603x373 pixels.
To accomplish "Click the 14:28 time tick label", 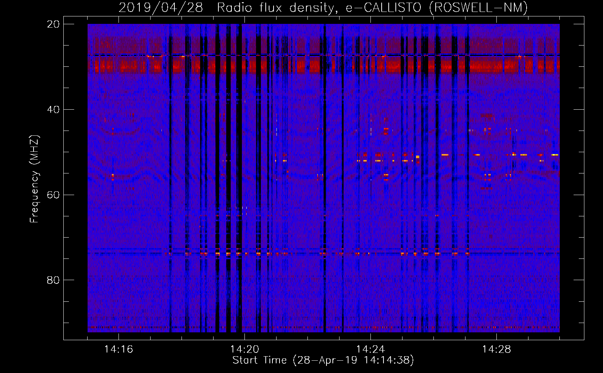I will click(x=496, y=350).
